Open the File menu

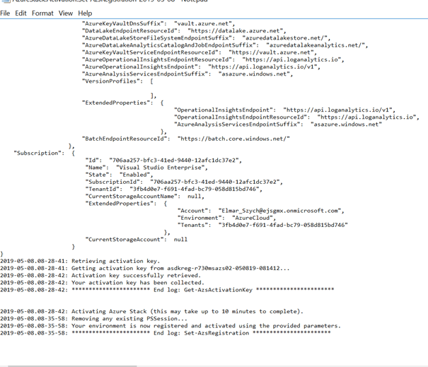[x=5, y=13]
